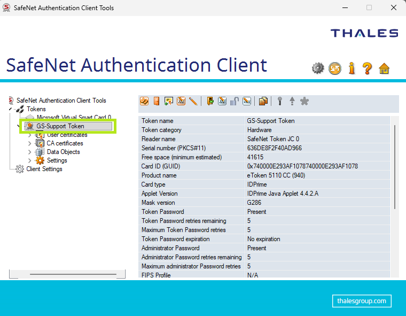This screenshot has width=406, height=316.
Task: Click the Change Password orange keypad icon
Action: click(181, 101)
